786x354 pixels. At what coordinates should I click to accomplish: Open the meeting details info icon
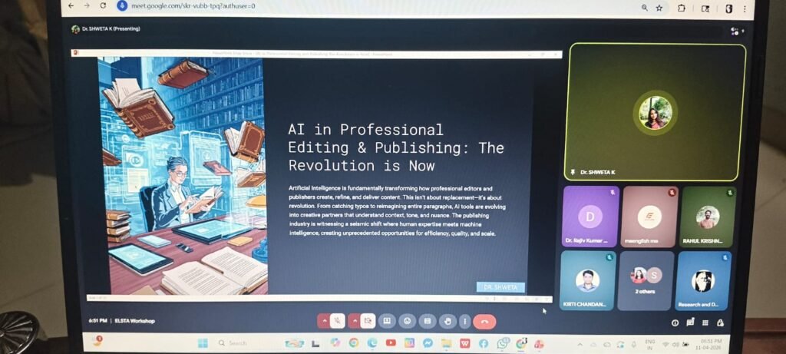point(675,323)
